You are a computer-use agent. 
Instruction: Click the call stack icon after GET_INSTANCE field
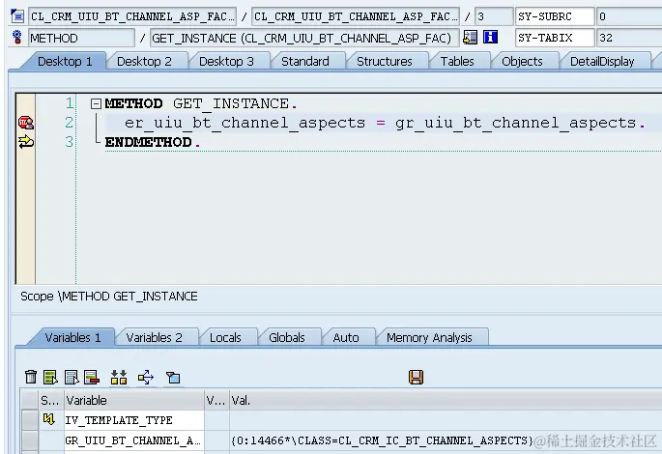470,37
